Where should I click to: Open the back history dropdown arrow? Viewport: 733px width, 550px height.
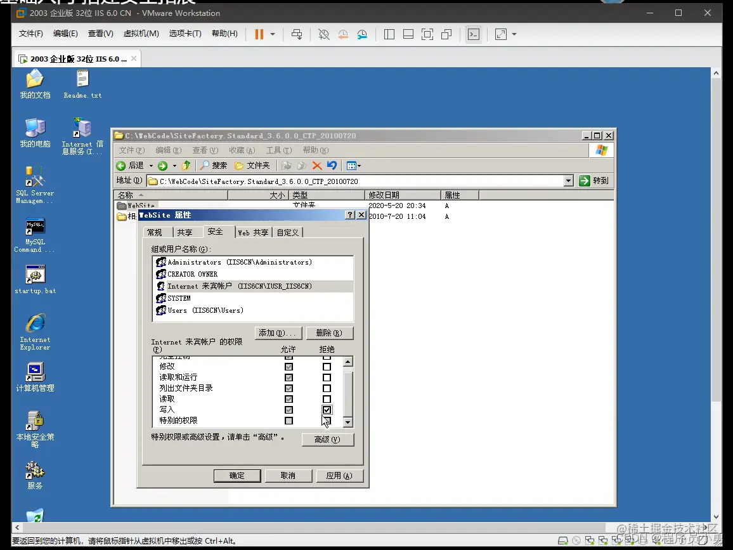151,166
